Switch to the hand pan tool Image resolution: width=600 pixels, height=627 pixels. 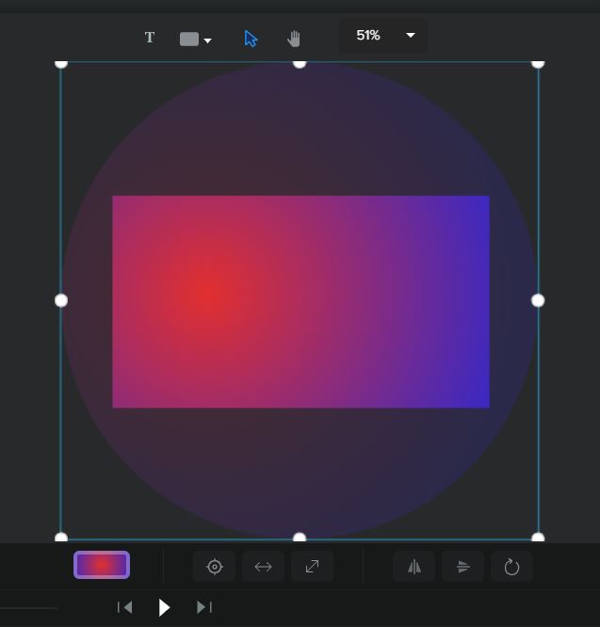pyautogui.click(x=294, y=39)
